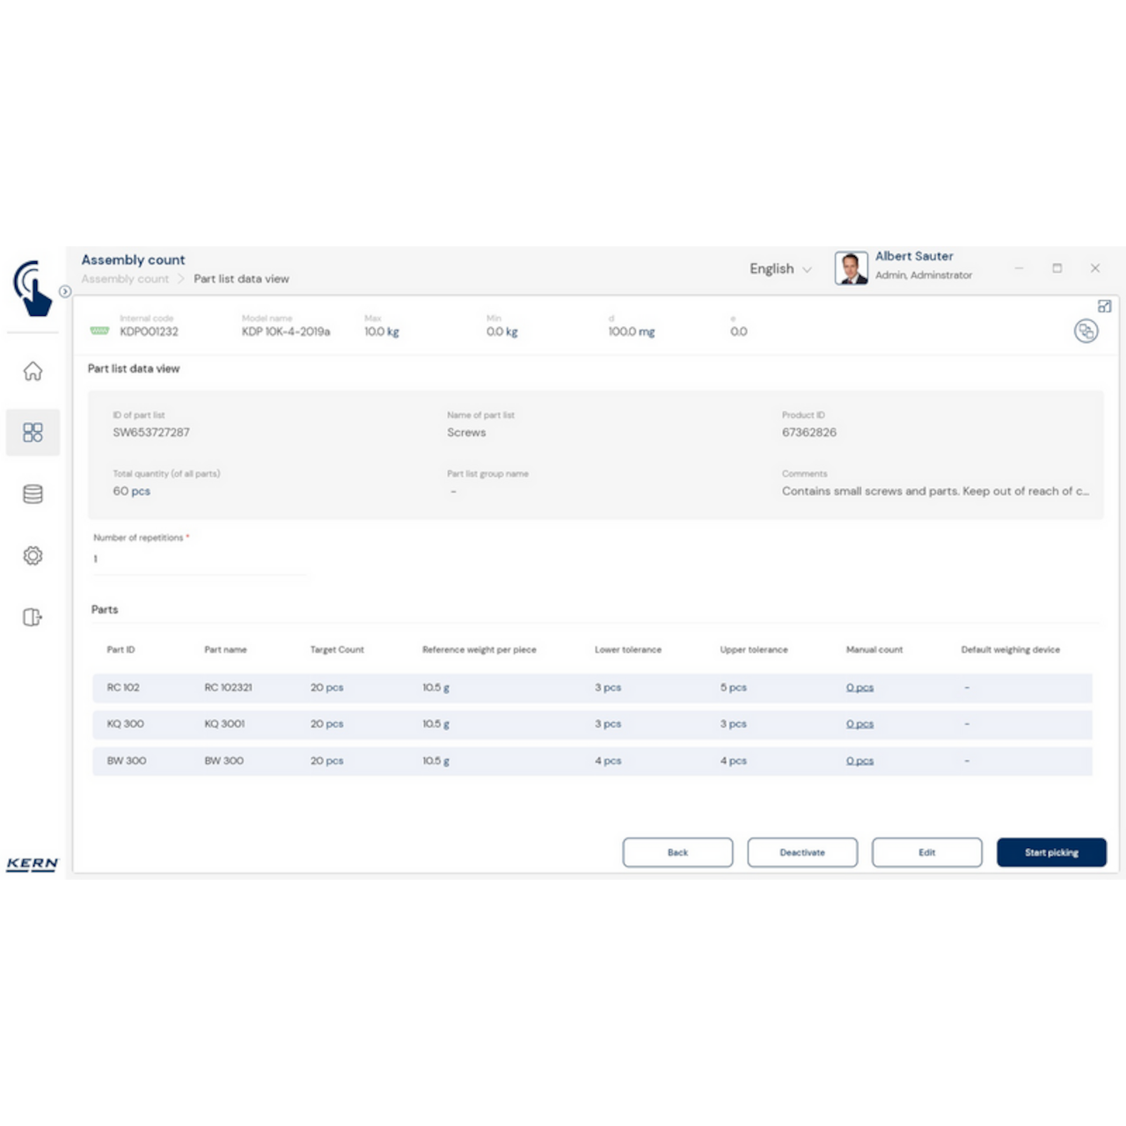
Task: Click the KERN logo at the bottom left
Action: point(32,864)
